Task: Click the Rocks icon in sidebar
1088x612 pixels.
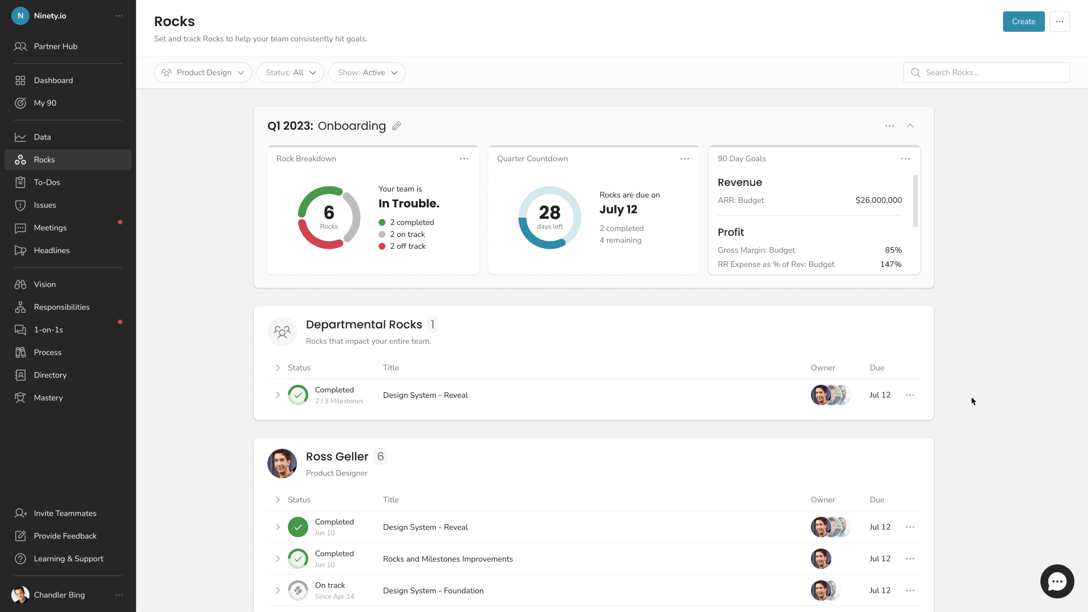Action: coord(20,160)
